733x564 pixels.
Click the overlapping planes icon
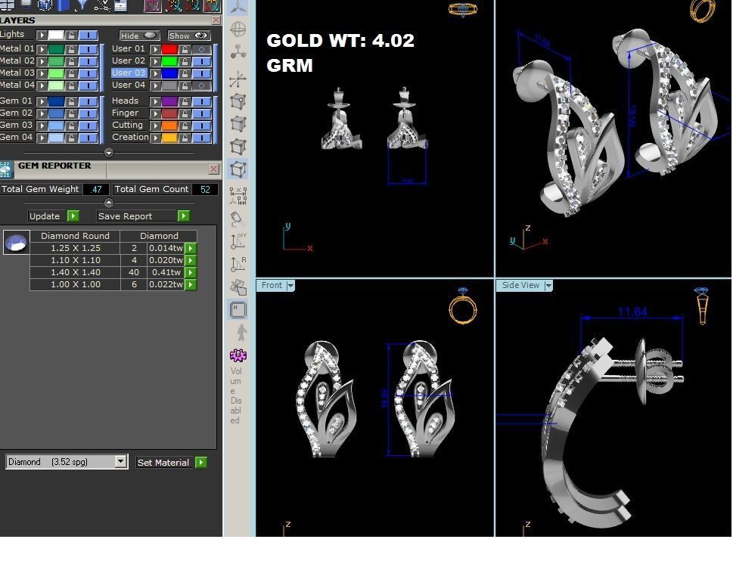pos(238,287)
